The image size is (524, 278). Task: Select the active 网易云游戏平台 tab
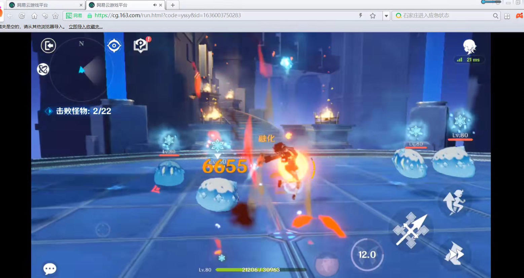tap(125, 5)
